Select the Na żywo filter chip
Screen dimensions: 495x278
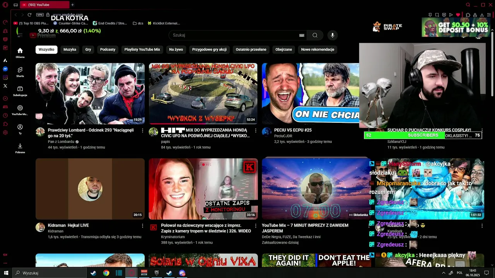pos(176,49)
